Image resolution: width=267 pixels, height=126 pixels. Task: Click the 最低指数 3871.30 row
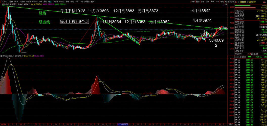coord(251,46)
